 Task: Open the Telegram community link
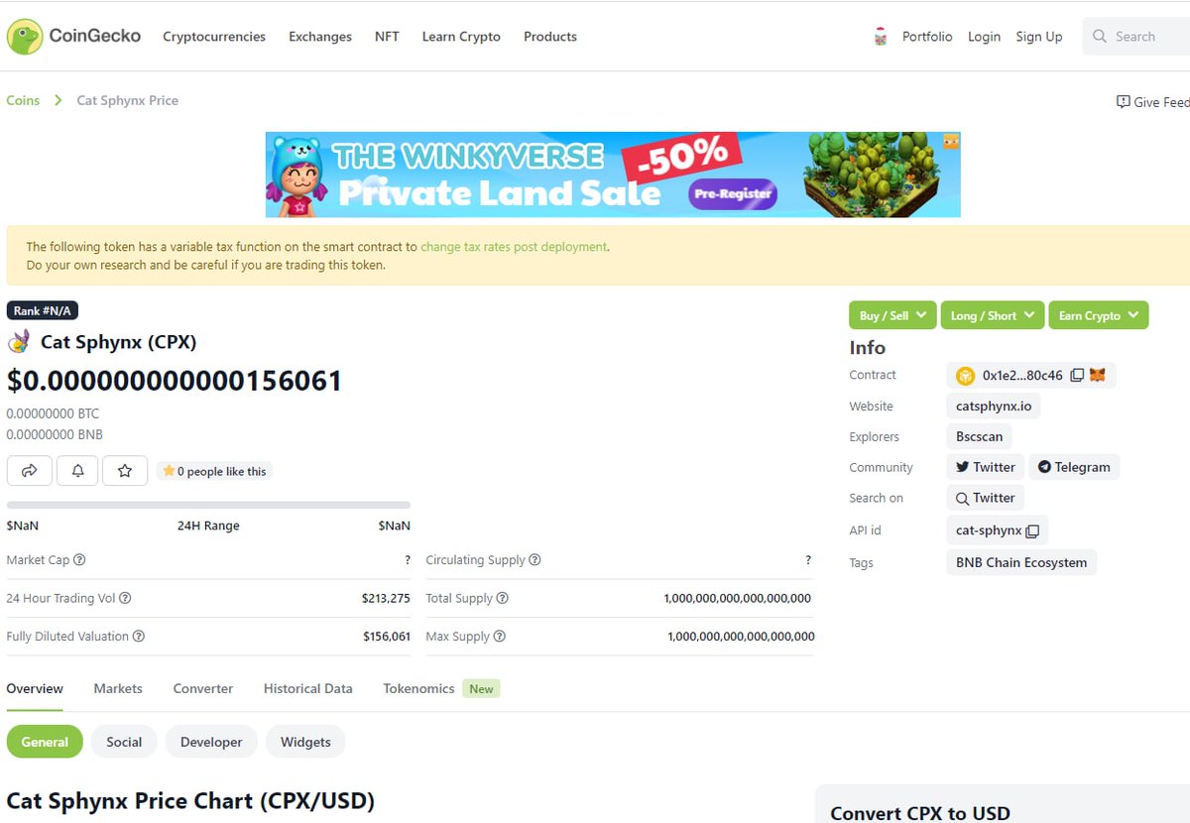(1074, 467)
